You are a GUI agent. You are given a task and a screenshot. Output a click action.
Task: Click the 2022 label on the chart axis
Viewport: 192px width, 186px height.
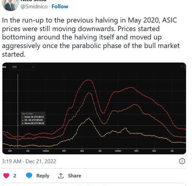[136, 151]
